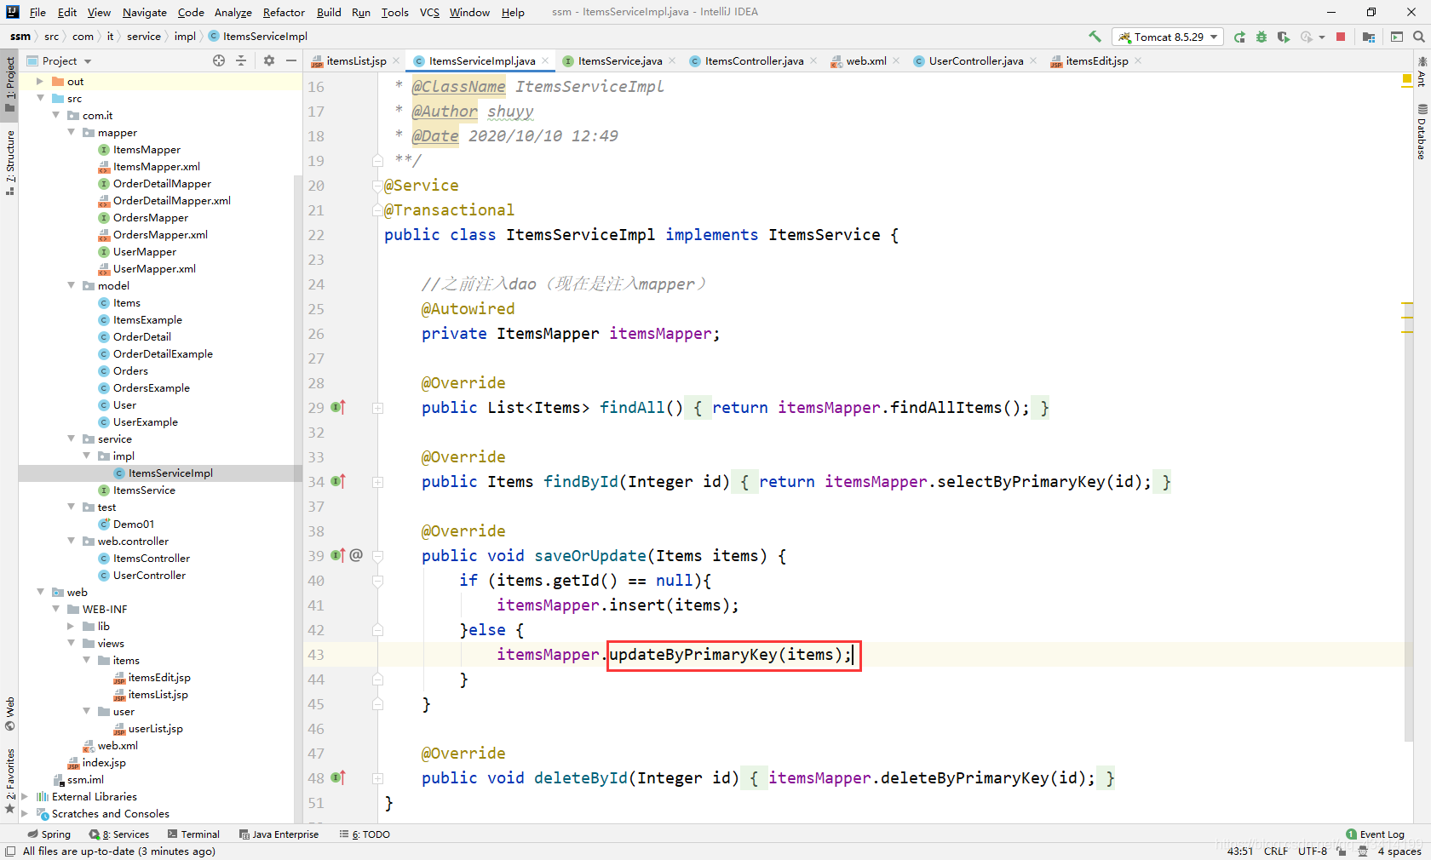
Task: Switch to ItemsController.java tab
Action: [754, 60]
